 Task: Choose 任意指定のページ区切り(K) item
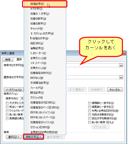pyautogui.click(x=45, y=107)
